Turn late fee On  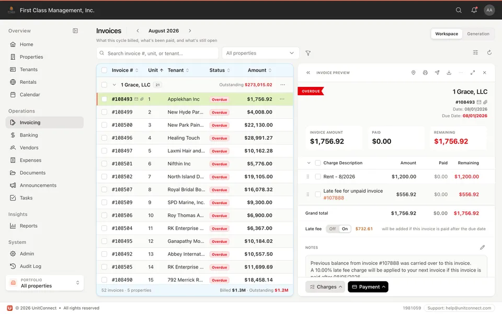(x=345, y=229)
